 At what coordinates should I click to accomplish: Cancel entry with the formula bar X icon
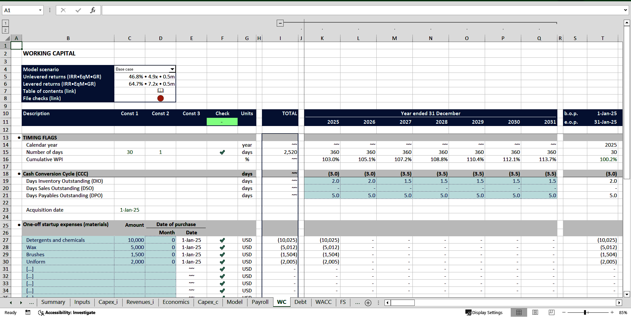click(63, 10)
